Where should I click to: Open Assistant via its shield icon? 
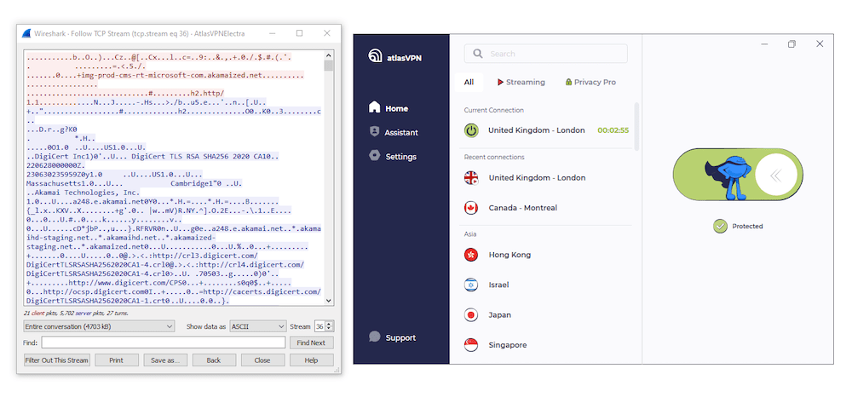(x=374, y=131)
